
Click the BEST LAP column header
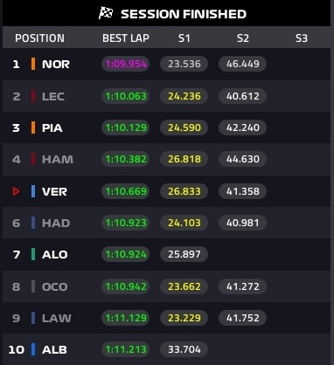(126, 38)
